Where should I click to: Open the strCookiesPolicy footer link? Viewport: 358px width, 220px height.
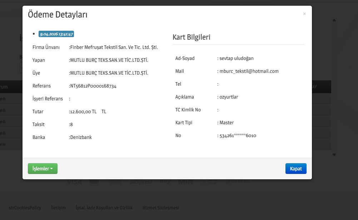[x=25, y=208]
